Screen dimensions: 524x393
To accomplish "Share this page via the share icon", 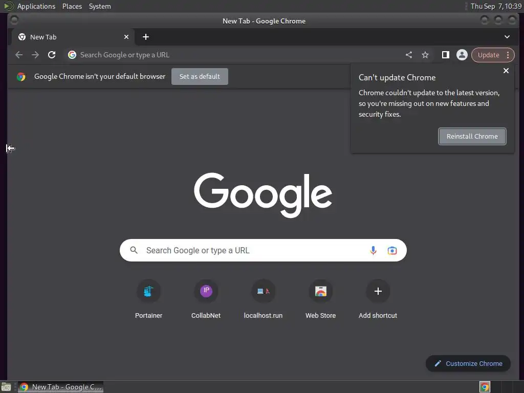I will (x=409, y=55).
